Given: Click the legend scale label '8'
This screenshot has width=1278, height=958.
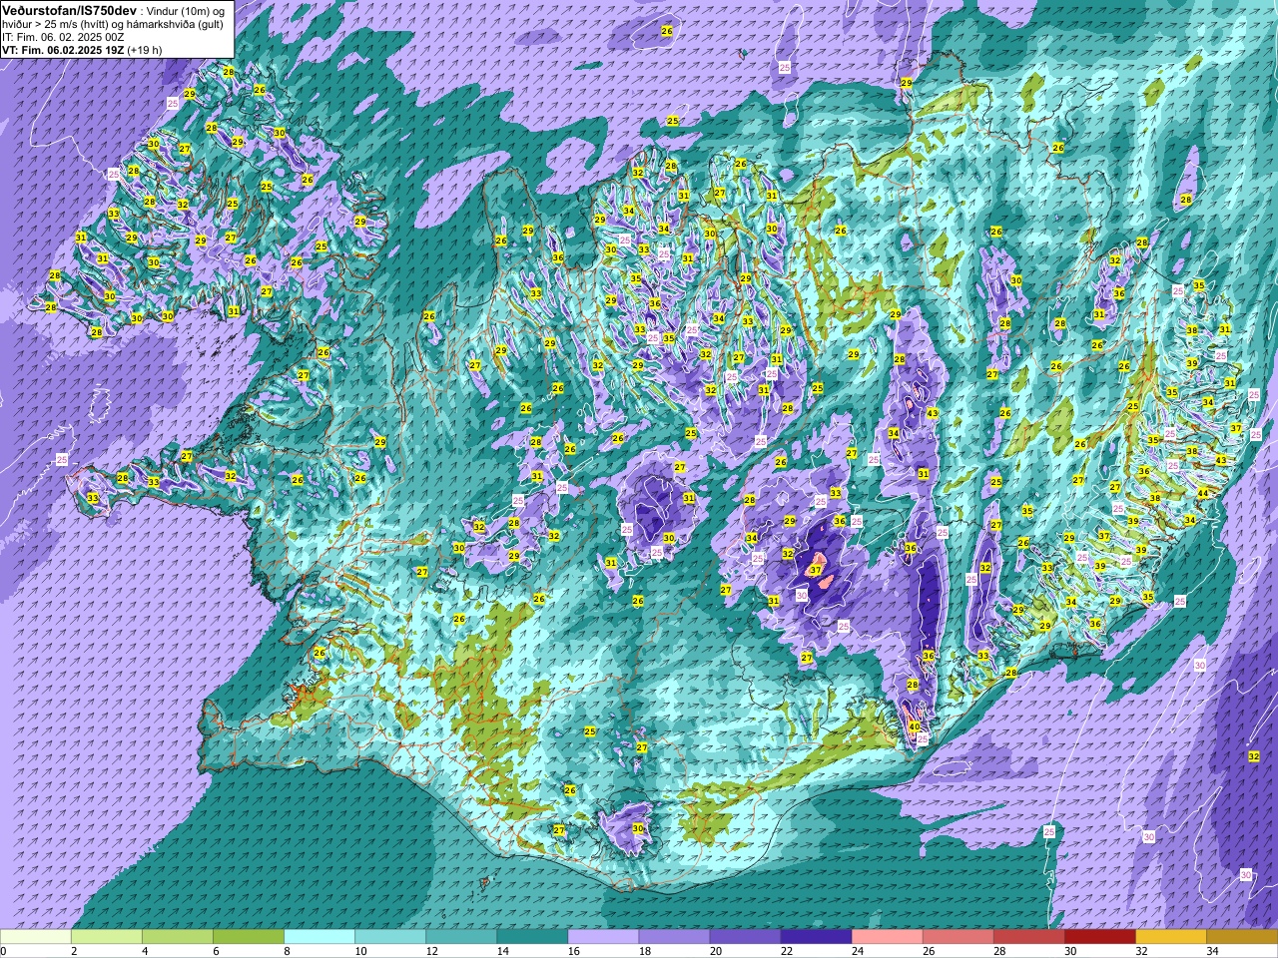Looking at the screenshot, I should tap(287, 951).
